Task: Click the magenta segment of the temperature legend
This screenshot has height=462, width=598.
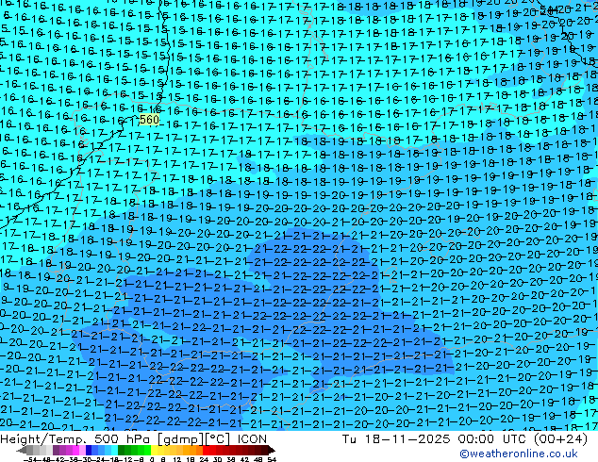Action: pyautogui.click(x=75, y=450)
